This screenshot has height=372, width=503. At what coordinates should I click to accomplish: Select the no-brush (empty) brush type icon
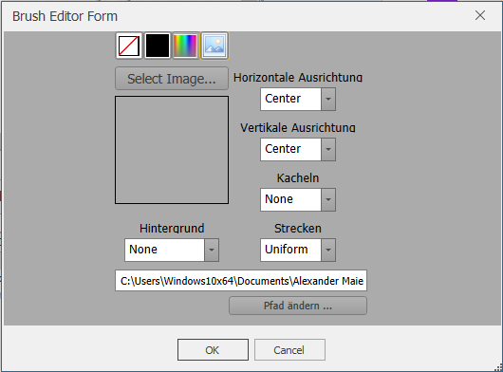[129, 46]
